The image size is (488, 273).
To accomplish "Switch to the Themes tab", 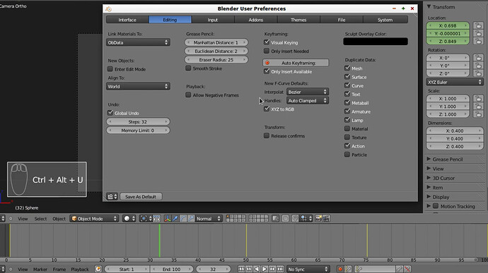I will coord(298,20).
